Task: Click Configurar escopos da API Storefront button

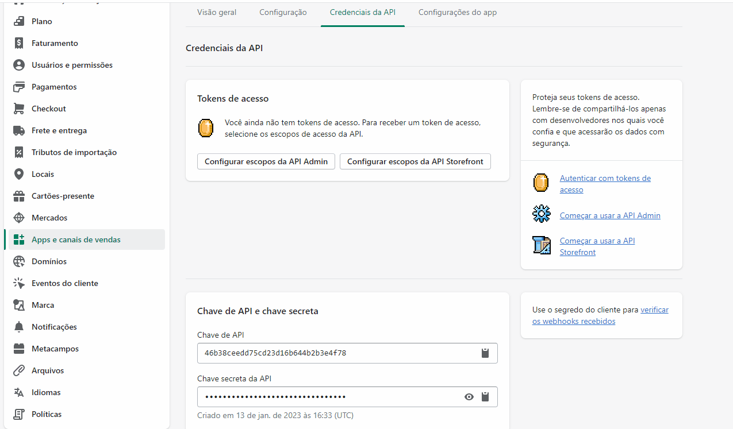Action: point(415,161)
